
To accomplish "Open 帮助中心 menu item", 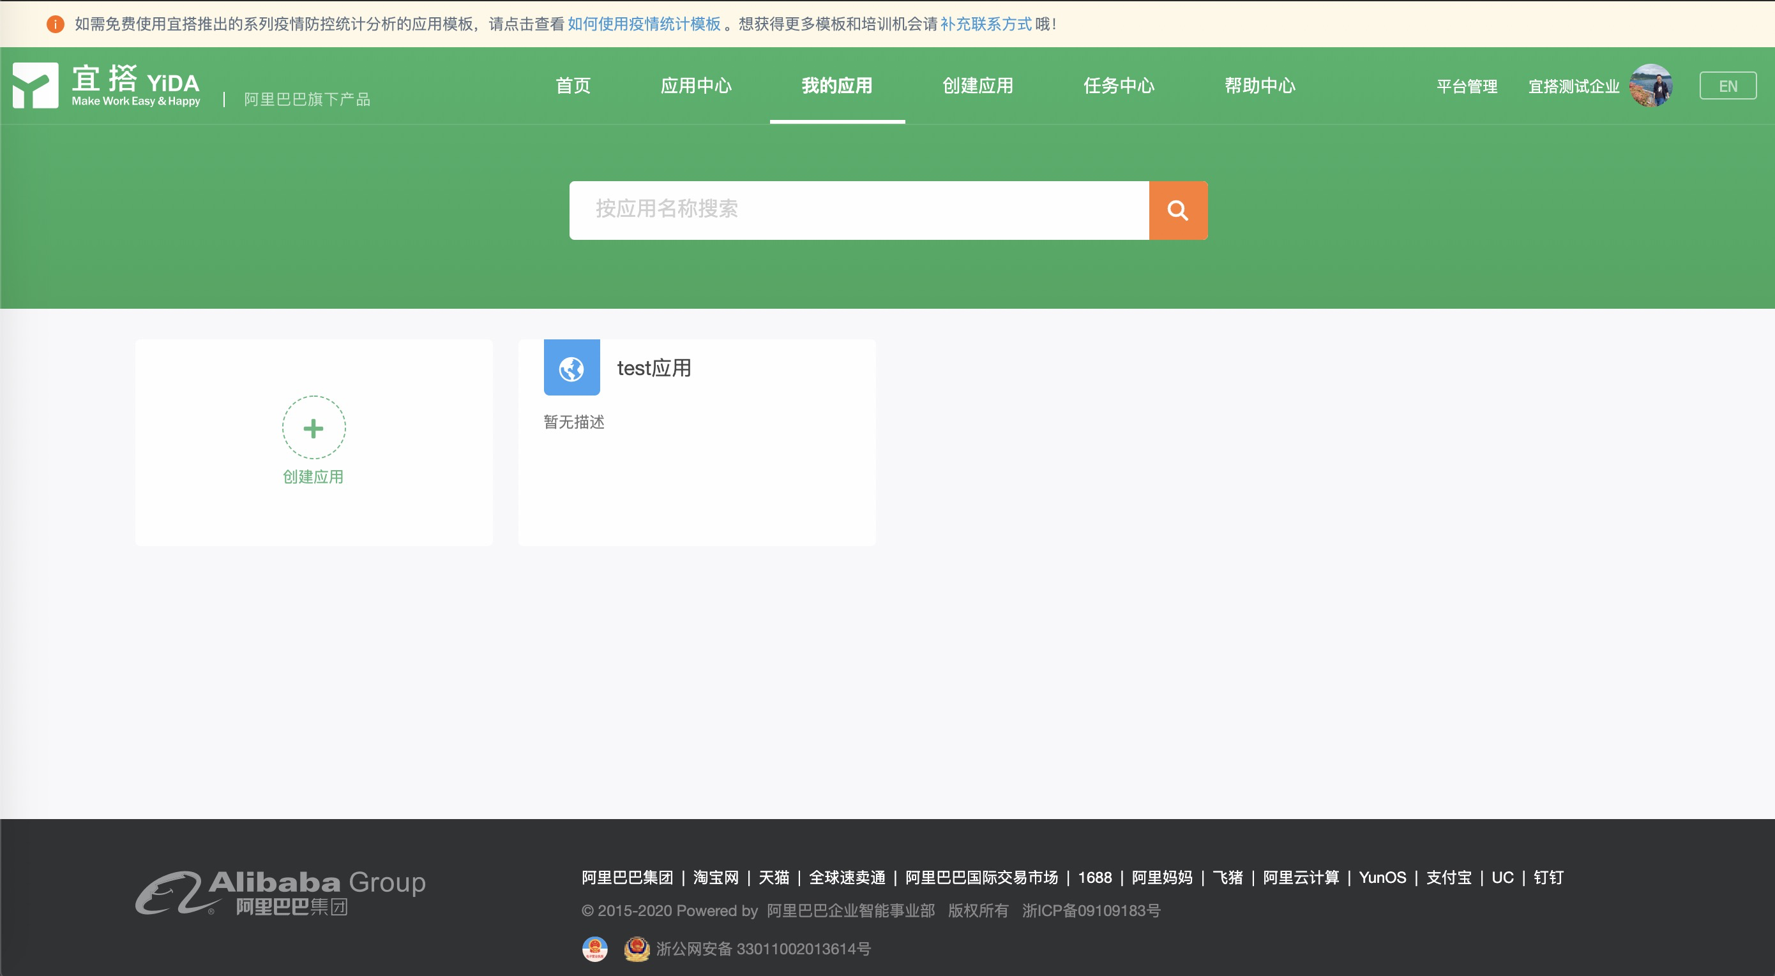I will [1260, 86].
